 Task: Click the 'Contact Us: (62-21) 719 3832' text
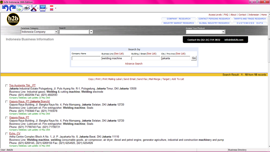(x=204, y=40)
